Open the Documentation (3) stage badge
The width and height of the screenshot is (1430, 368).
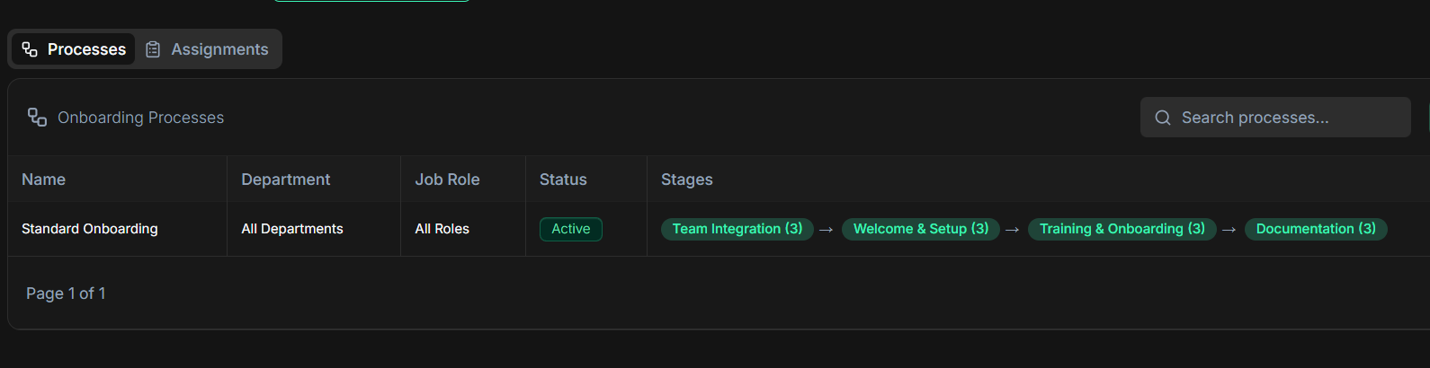pos(1315,229)
